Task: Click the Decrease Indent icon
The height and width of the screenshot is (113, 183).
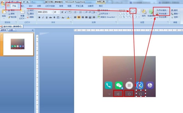Action: 86,12
